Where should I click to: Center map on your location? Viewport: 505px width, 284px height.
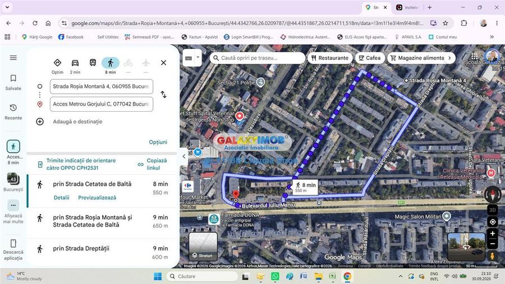[493, 222]
